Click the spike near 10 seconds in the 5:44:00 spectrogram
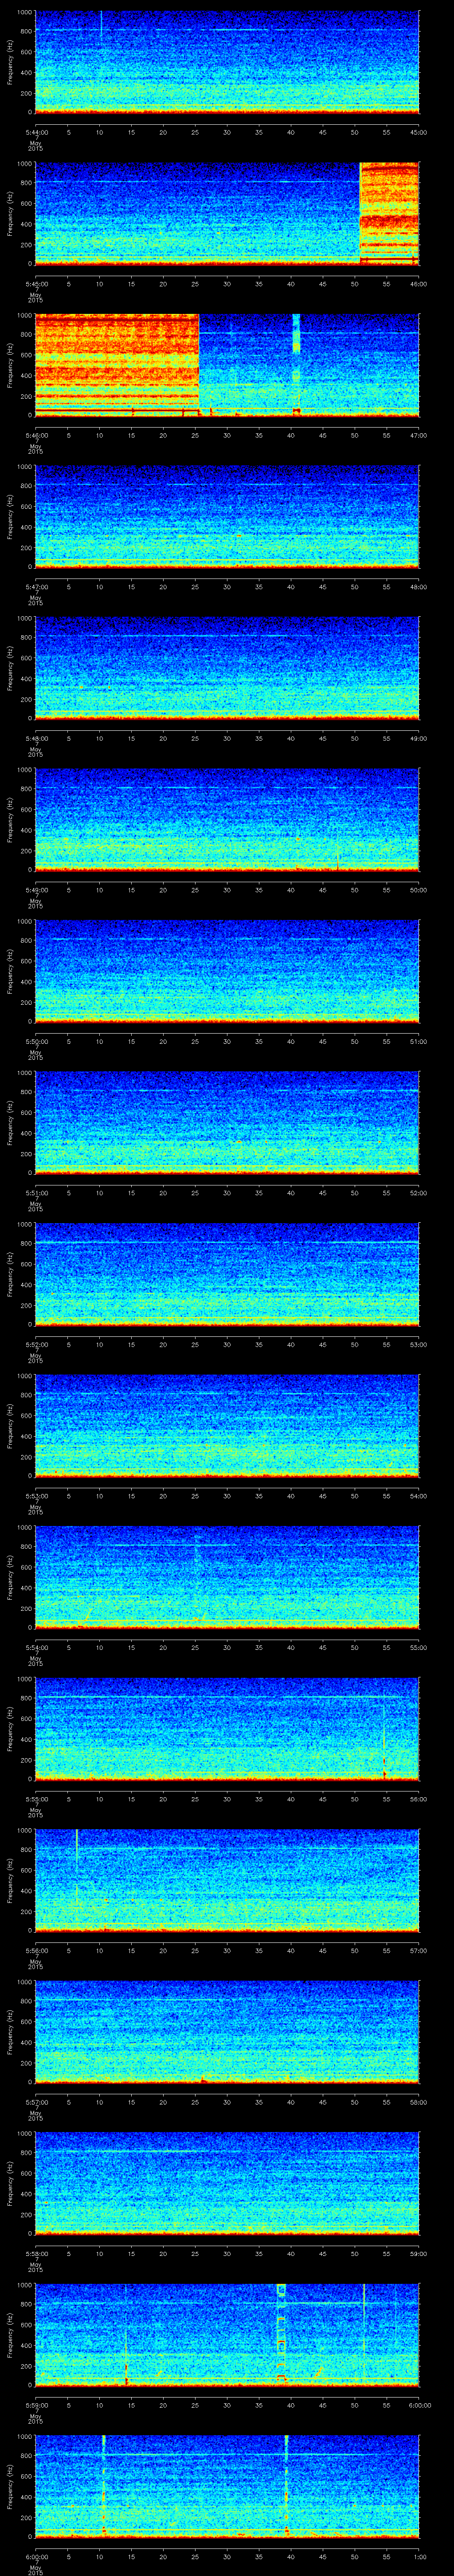 tap(101, 25)
